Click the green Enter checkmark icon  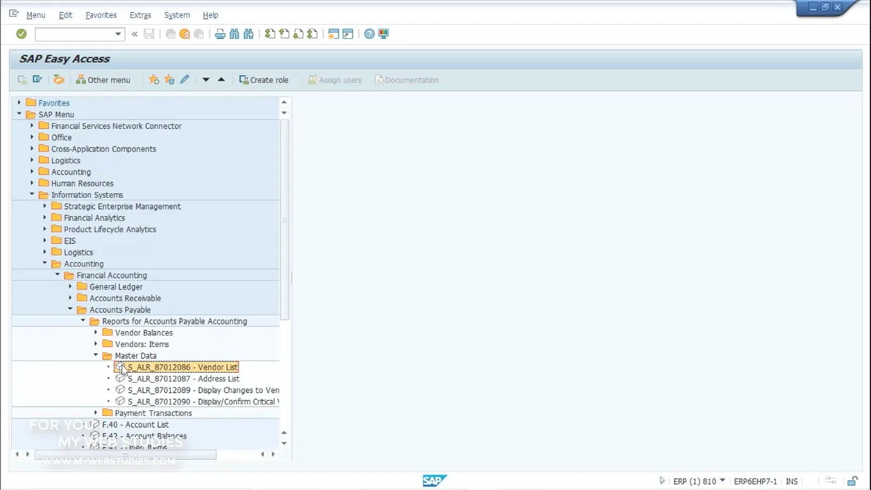tap(21, 34)
